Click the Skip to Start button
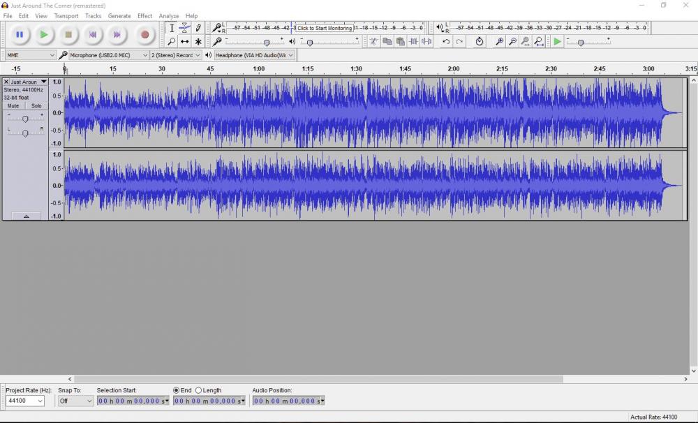The height and width of the screenshot is (423, 698). pyautogui.click(x=92, y=34)
